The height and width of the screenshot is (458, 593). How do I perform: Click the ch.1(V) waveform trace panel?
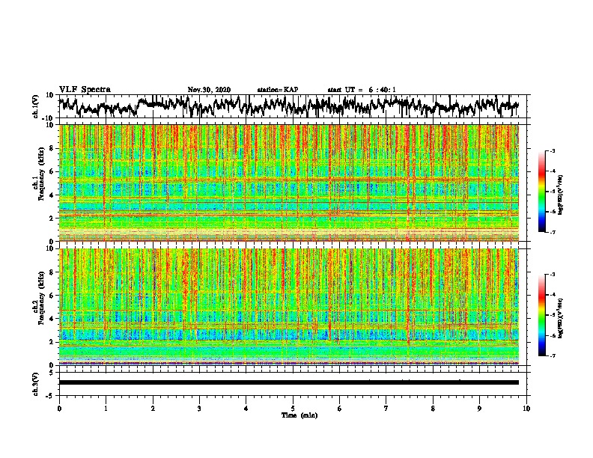[293, 106]
